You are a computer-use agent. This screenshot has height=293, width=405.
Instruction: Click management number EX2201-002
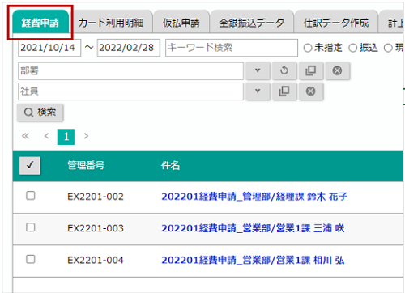(96, 197)
